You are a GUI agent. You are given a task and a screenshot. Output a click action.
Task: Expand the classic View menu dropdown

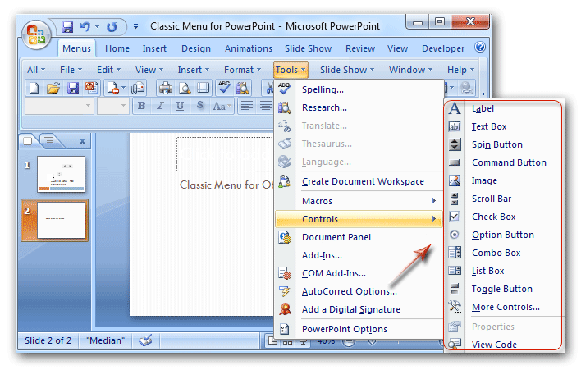pyautogui.click(x=149, y=70)
